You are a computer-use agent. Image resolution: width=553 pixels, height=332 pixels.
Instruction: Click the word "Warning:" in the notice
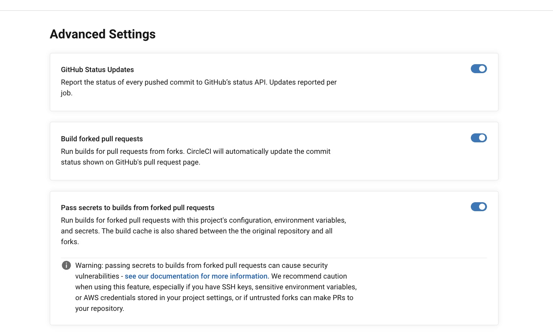tap(89, 265)
